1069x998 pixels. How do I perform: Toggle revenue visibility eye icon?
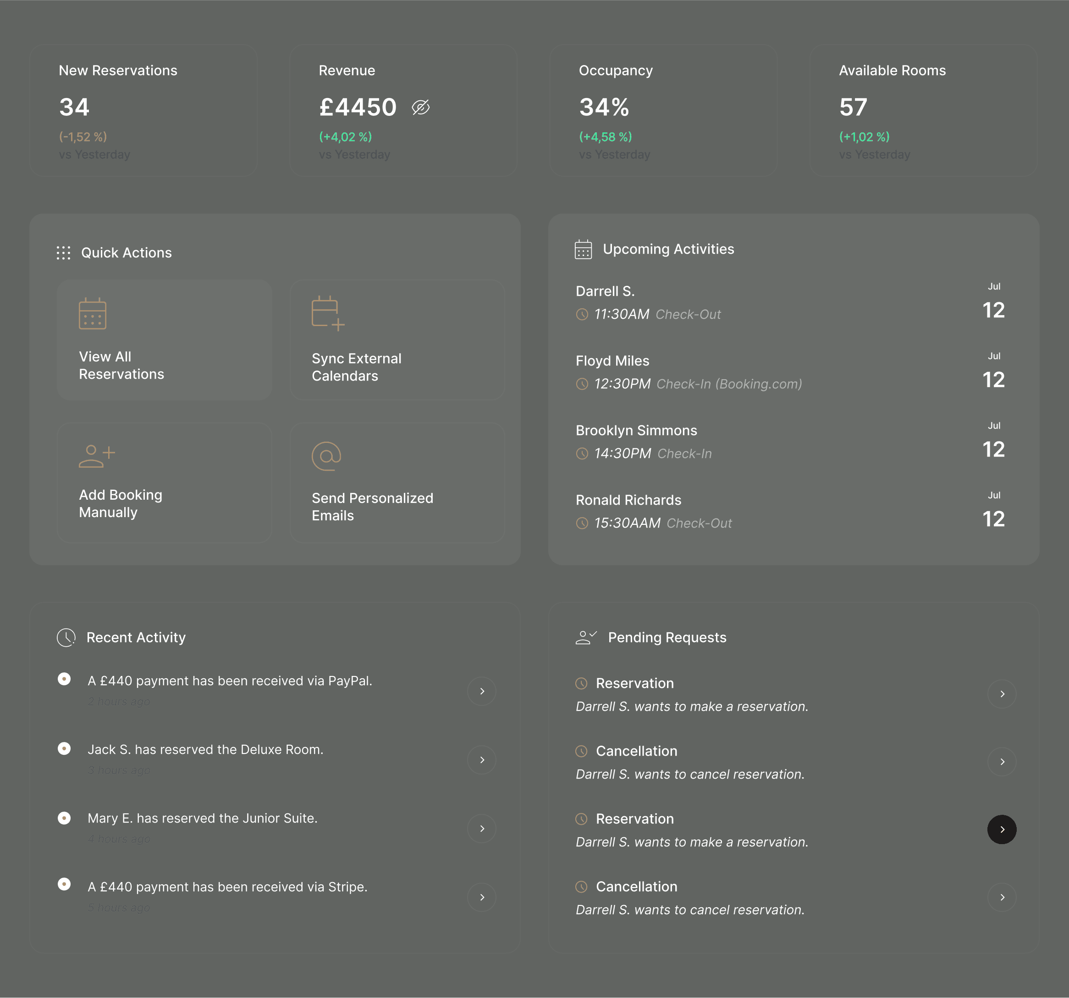(x=420, y=108)
